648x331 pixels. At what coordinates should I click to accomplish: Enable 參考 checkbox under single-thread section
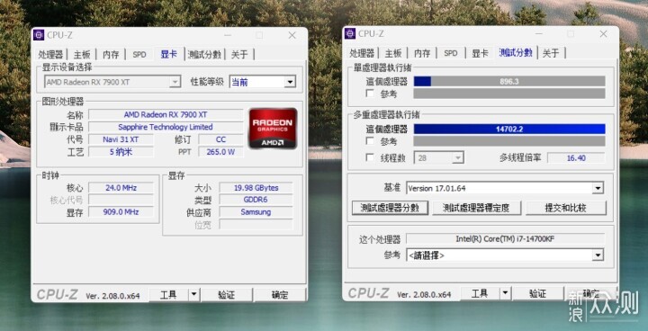click(370, 94)
